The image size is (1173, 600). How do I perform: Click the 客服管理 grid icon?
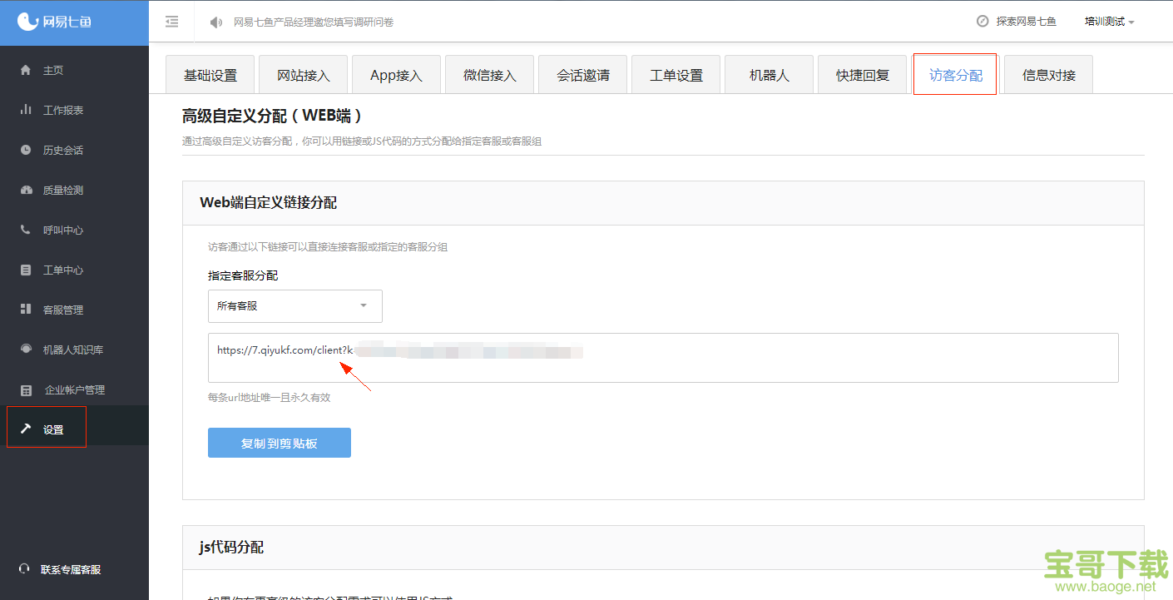[x=26, y=310]
